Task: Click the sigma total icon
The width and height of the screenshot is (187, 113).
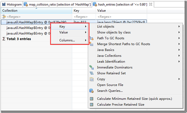Action: point(4,39)
